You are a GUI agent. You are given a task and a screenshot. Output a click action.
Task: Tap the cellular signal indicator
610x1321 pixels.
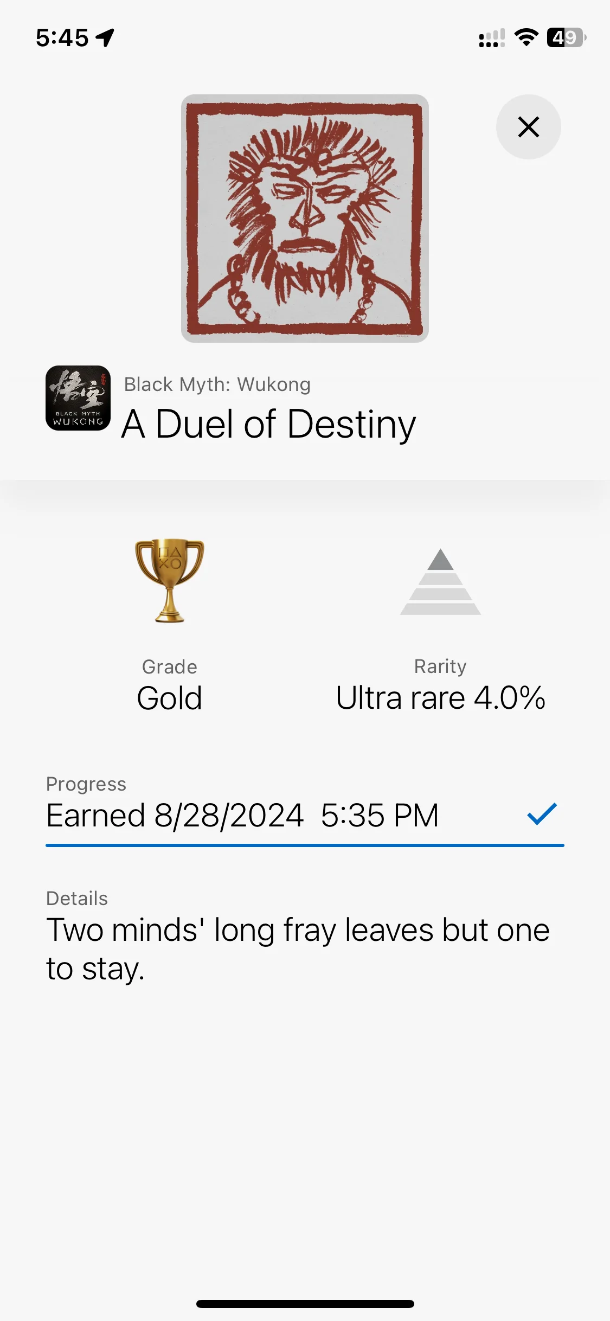492,38
